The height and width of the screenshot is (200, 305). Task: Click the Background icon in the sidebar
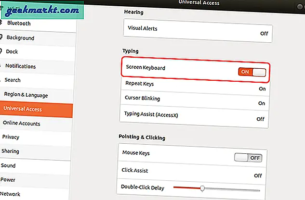pyautogui.click(x=2, y=37)
